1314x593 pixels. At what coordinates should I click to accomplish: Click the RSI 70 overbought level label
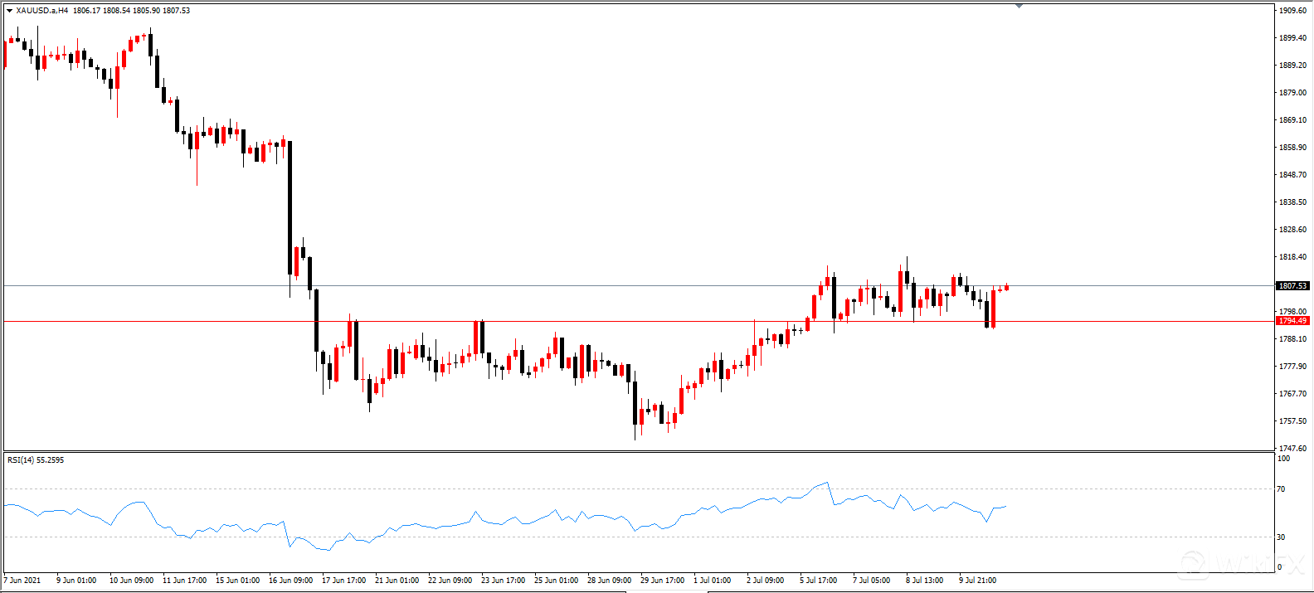1282,489
